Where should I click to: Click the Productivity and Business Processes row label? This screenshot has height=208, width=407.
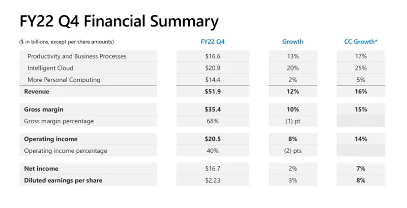77,56
